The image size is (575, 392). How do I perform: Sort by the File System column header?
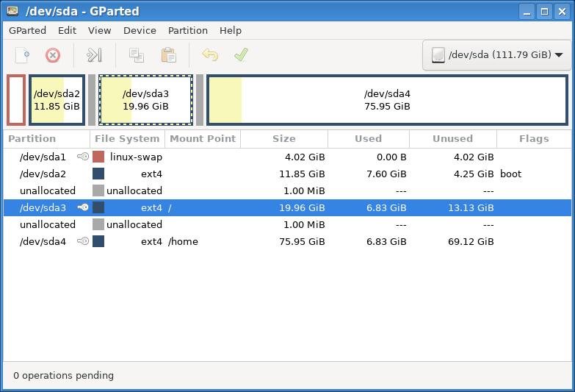tap(127, 139)
